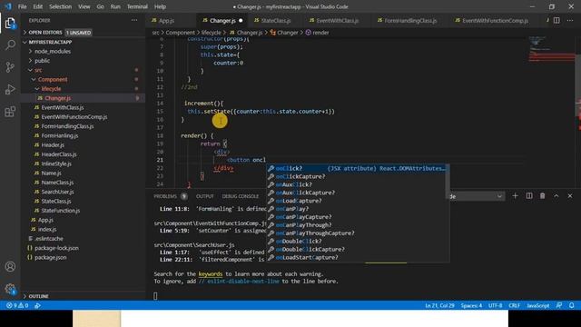Open notifications bell in status bar
Image resolution: width=581 pixels, height=327 pixels.
coord(572,305)
